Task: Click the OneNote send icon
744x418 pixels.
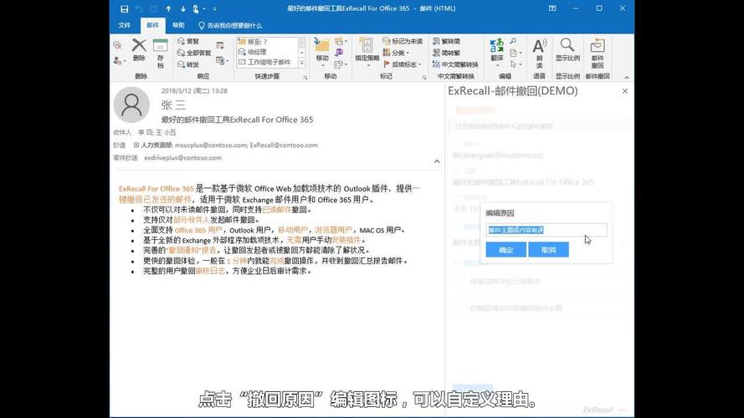Action: [339, 52]
